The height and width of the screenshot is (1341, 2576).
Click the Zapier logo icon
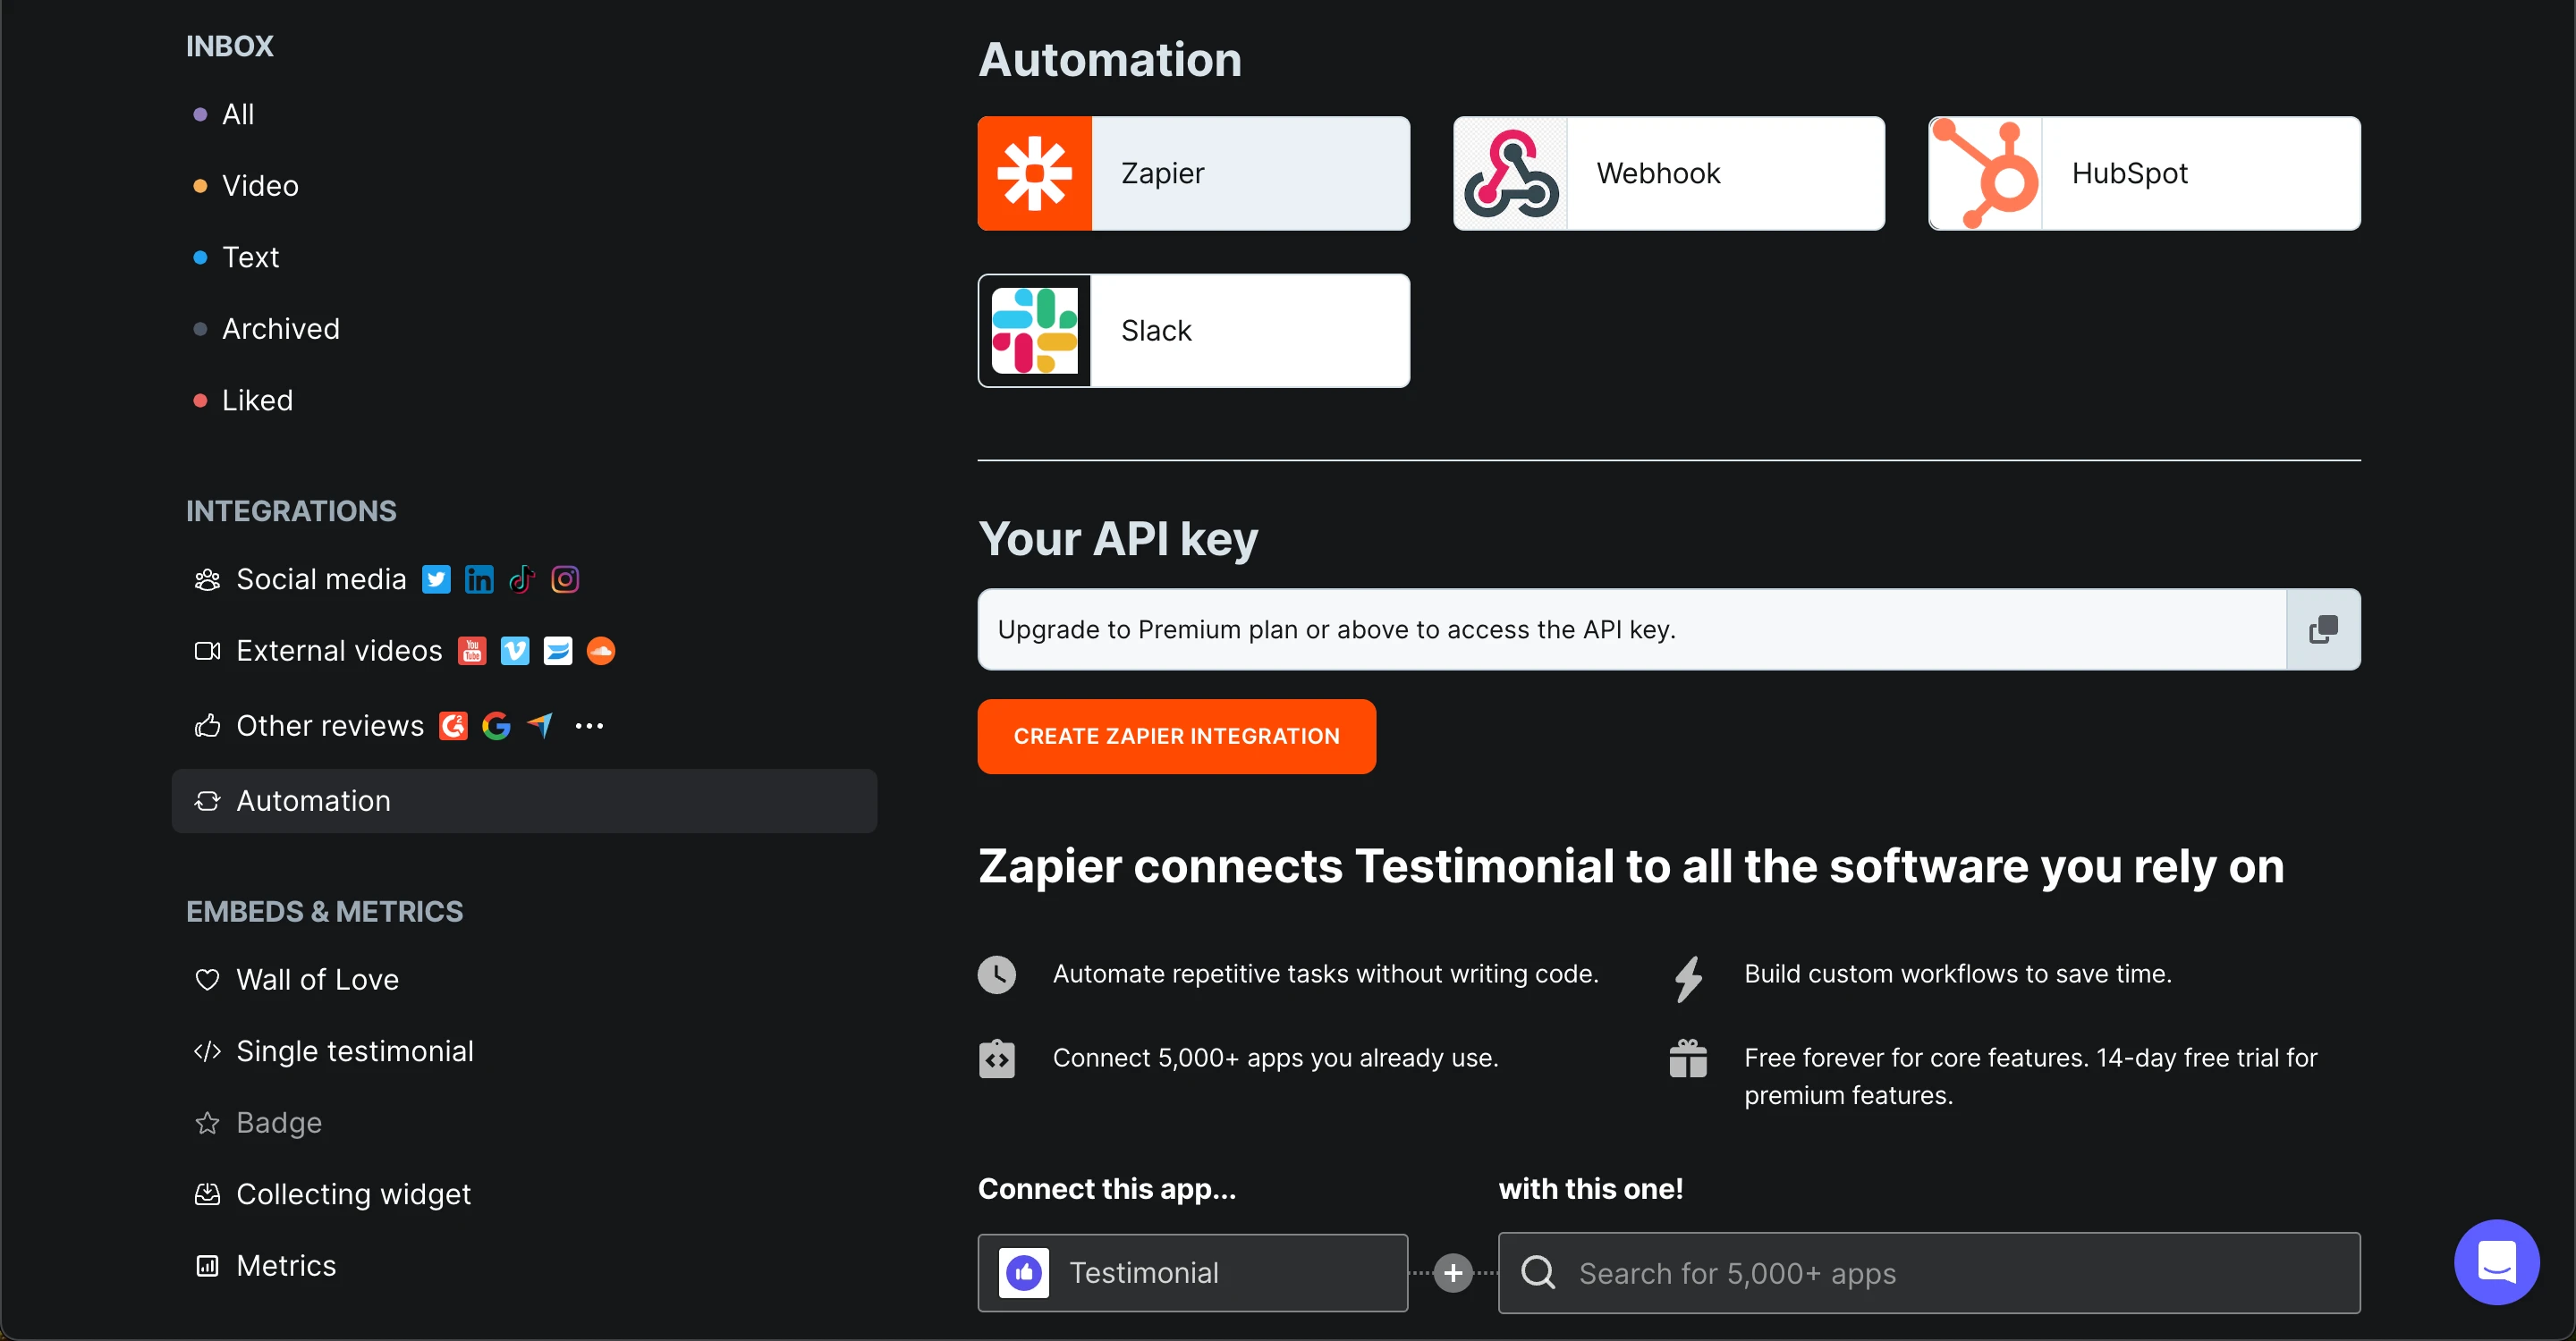pyautogui.click(x=1035, y=173)
